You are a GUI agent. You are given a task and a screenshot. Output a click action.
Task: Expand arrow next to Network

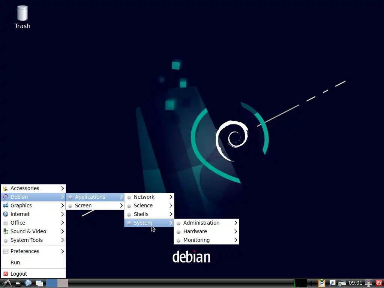coord(171,197)
